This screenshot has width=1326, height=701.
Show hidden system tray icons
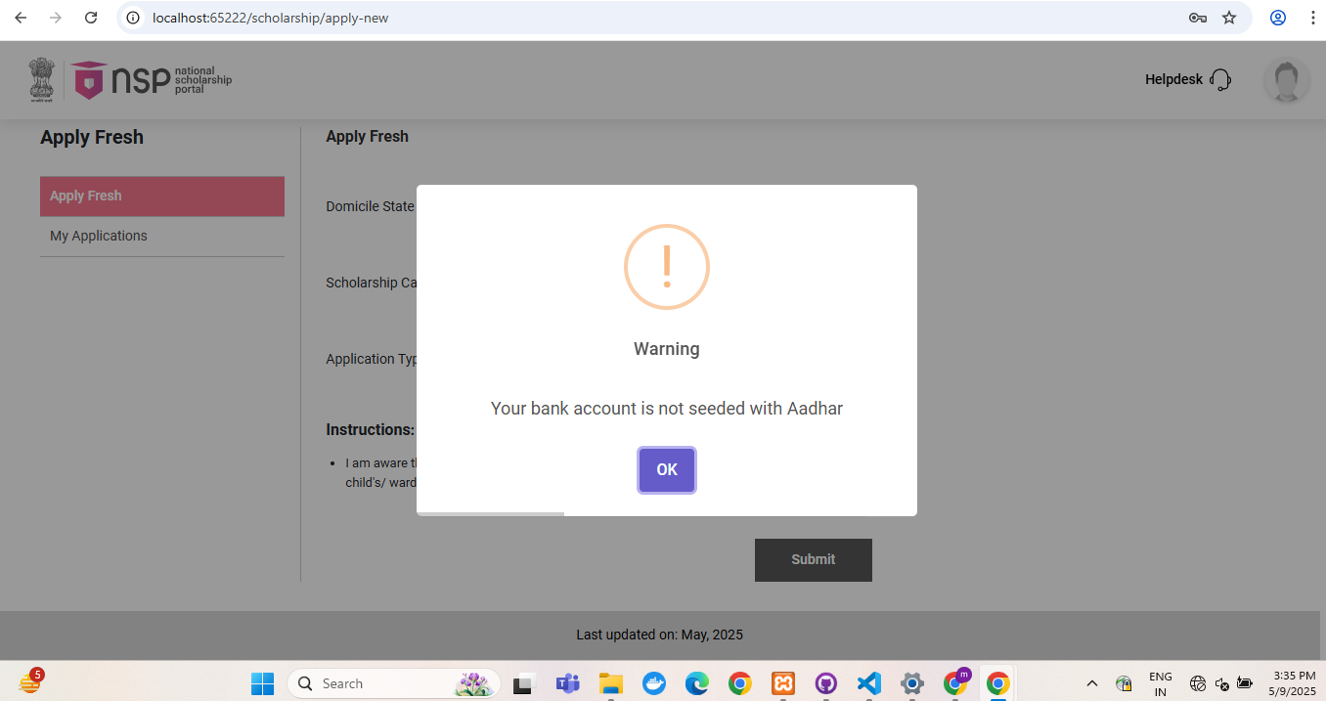(1092, 683)
